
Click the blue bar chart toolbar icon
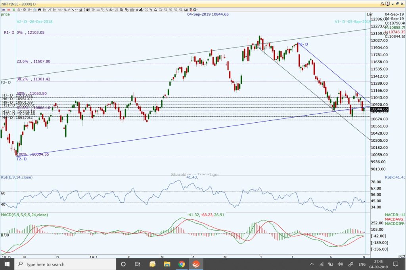tap(35, 10)
